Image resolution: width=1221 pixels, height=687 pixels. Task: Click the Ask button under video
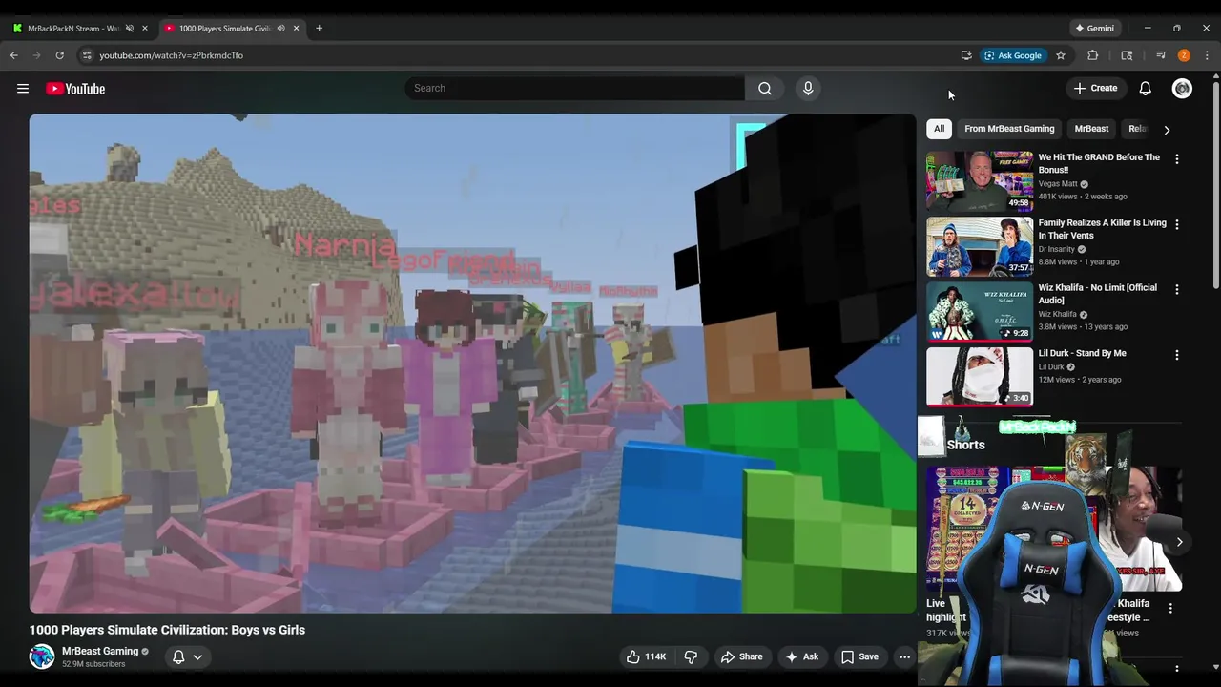pos(801,656)
